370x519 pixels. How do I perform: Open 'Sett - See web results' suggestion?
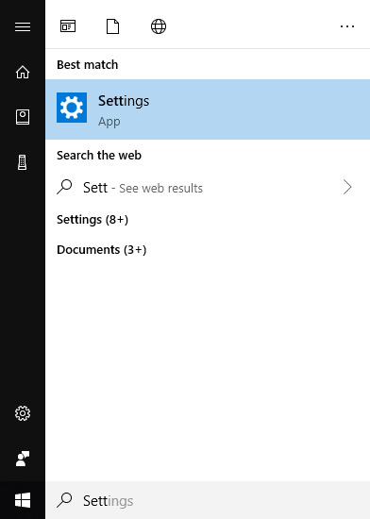click(208, 188)
